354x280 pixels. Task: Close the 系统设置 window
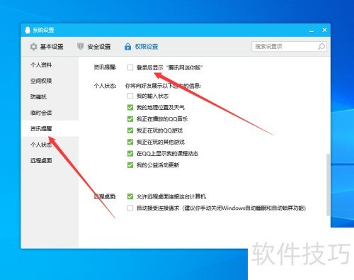click(324, 30)
